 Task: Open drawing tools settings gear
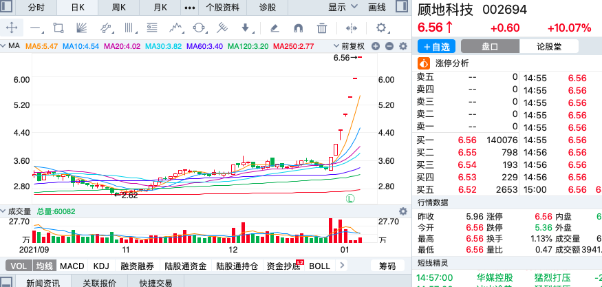pyautogui.click(x=381, y=28)
